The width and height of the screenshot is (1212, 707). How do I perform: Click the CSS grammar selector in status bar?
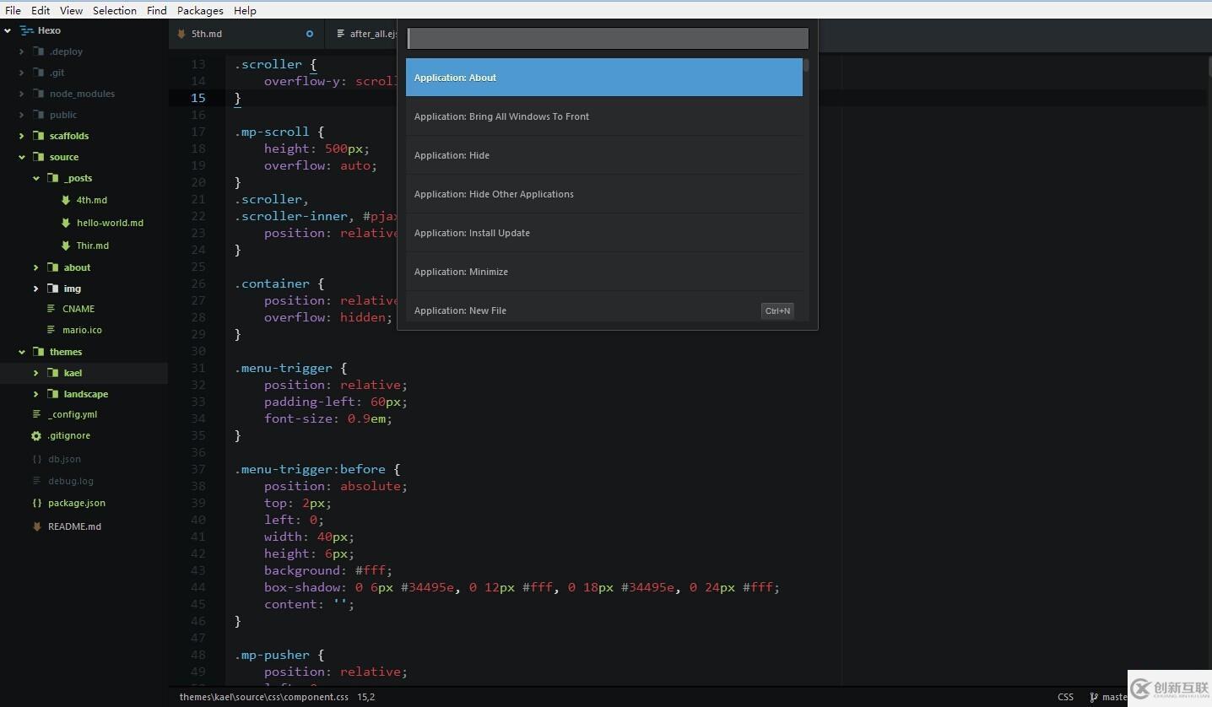tap(1066, 697)
